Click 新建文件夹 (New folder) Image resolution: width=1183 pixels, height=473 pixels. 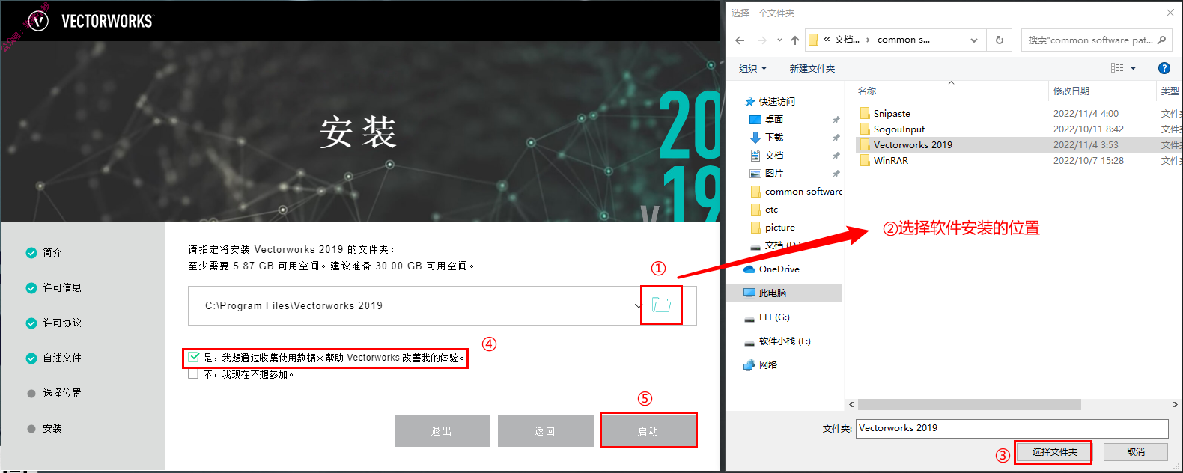tap(812, 68)
